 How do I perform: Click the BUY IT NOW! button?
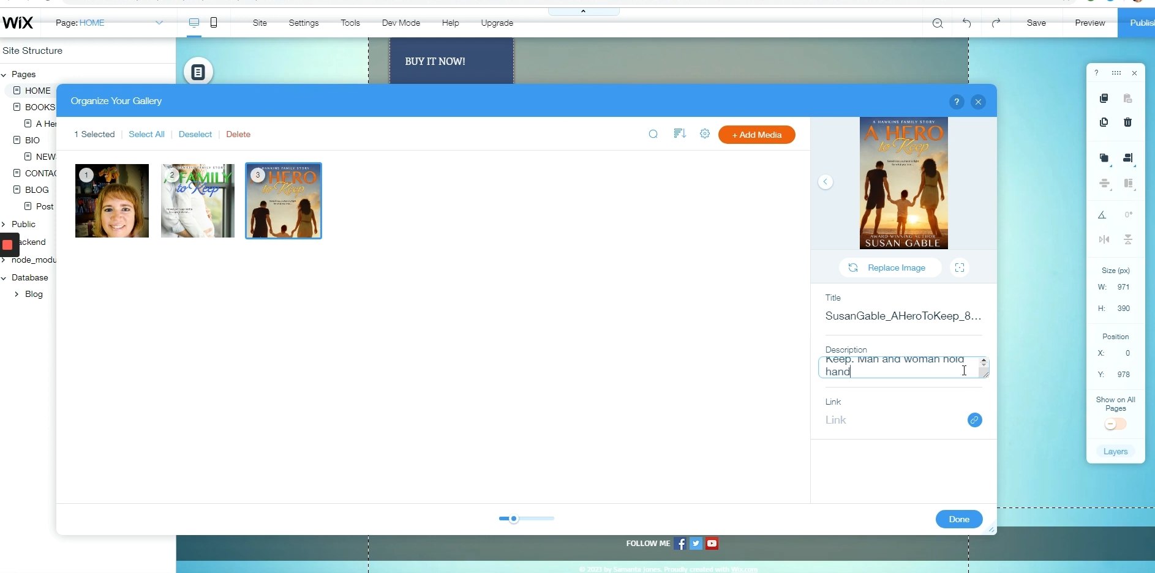point(452,61)
